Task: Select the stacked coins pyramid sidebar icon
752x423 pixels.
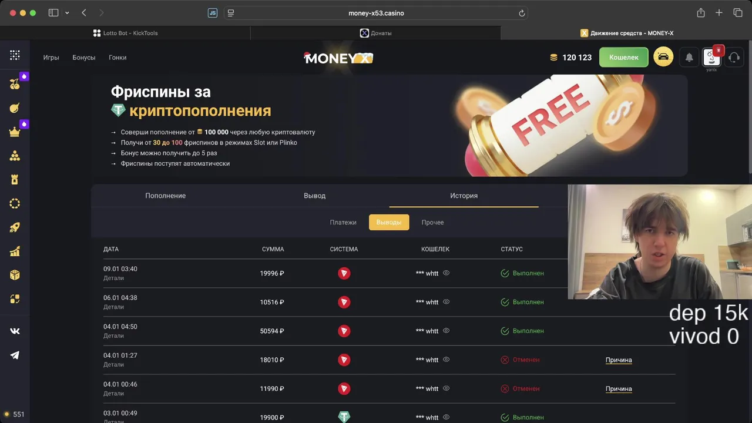Action: click(x=15, y=156)
